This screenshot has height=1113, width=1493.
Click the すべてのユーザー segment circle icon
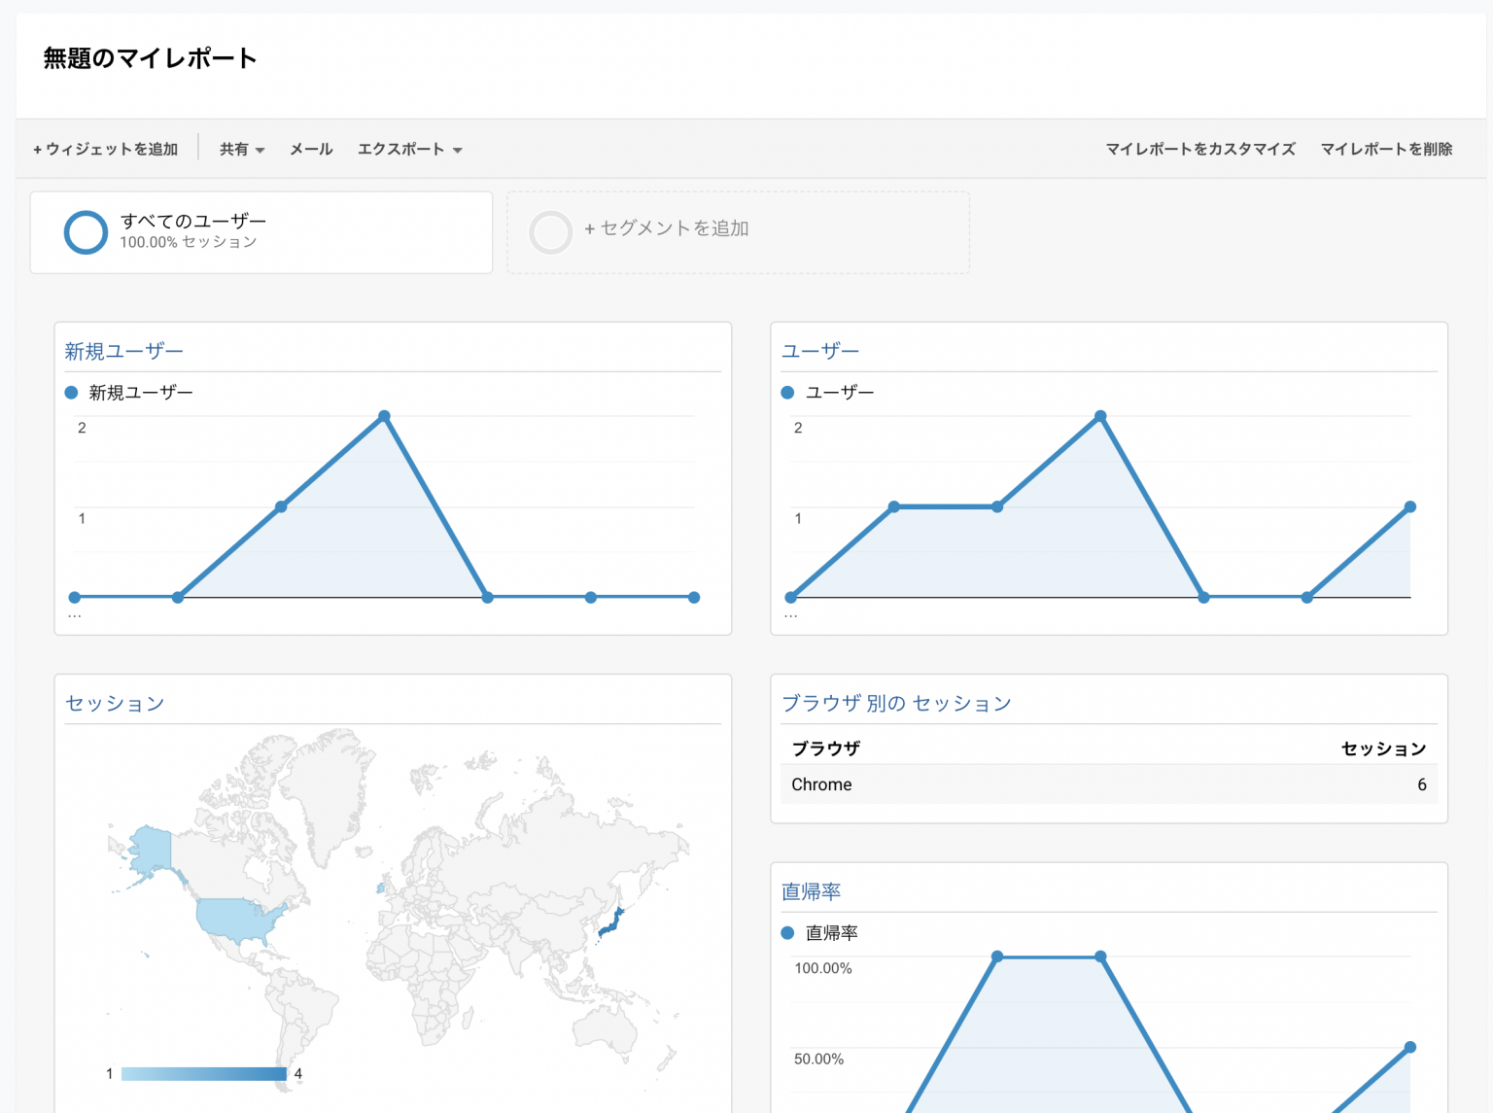(86, 232)
